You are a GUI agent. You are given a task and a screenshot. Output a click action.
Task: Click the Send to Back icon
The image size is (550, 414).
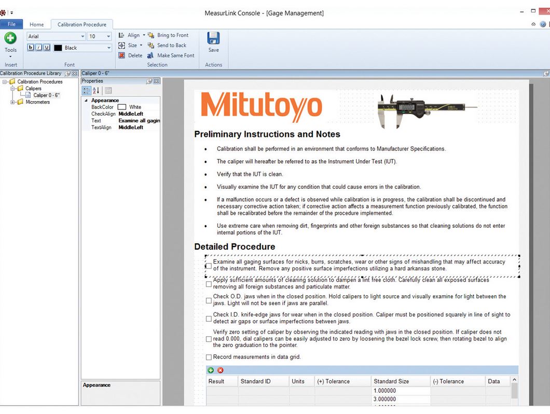[150, 45]
